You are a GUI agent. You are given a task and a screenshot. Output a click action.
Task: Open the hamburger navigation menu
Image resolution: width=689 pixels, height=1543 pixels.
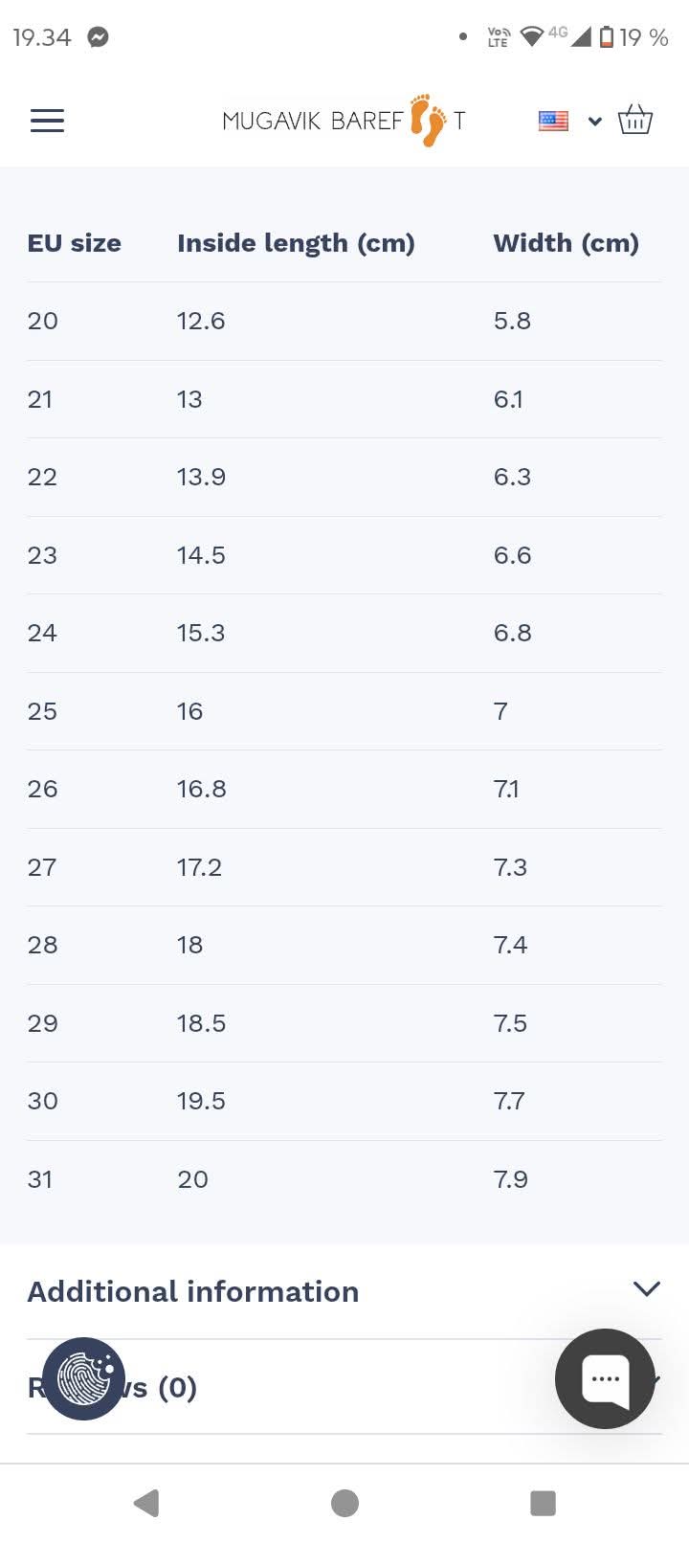[x=47, y=121]
